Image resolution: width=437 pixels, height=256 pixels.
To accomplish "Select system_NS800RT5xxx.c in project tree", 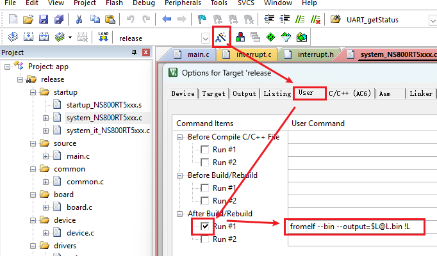I will tap(104, 118).
